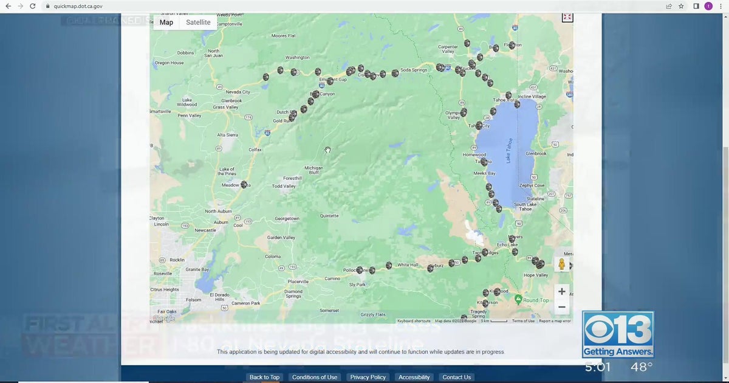Expand the map with the fullscreen arrows icon
The height and width of the screenshot is (383, 729).
coord(567,17)
